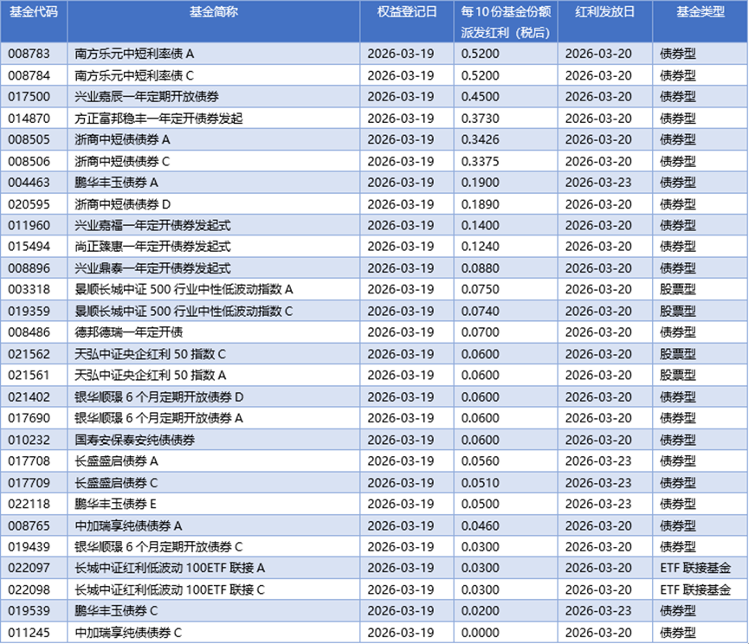Select 景顺长城中证 500 行业中性低波动指数 A
Image resolution: width=749 pixels, height=644 pixels.
(184, 289)
